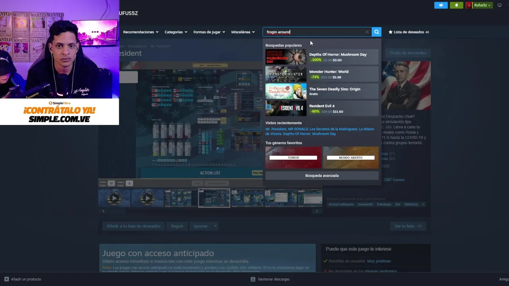Click the download icon beside Gestionar descargas
This screenshot has height=286, width=509.
point(253,279)
